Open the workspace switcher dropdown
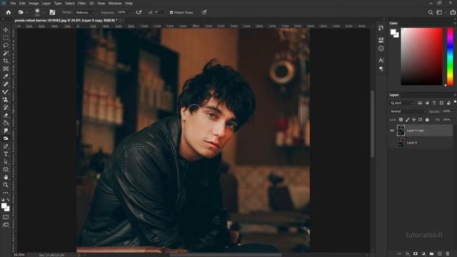This screenshot has height=257, width=457. coord(440,12)
